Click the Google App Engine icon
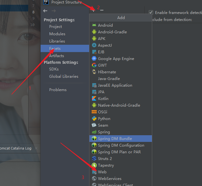This screenshot has width=202, height=186. [x=94, y=58]
